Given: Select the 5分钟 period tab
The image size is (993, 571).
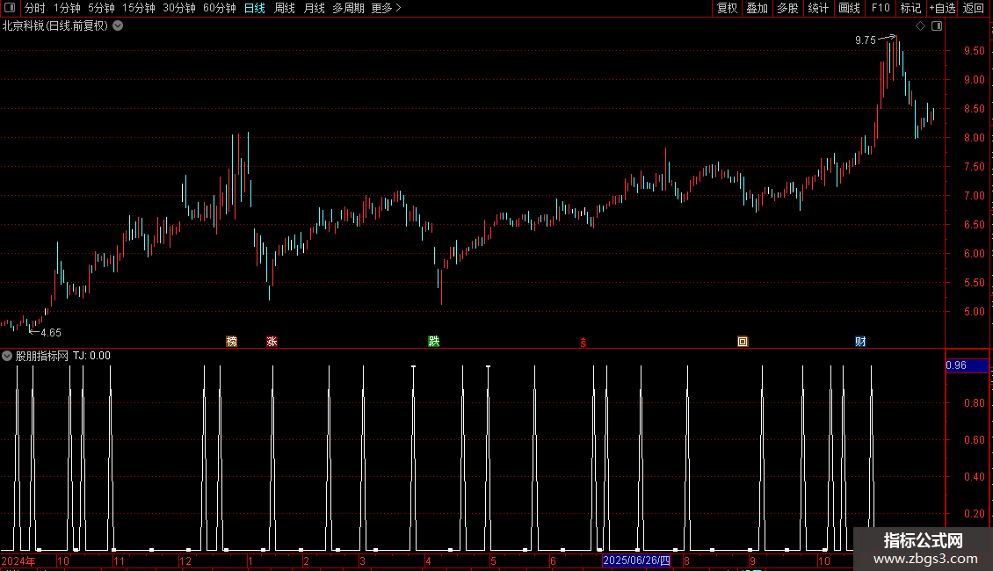Looking at the screenshot, I should [101, 8].
